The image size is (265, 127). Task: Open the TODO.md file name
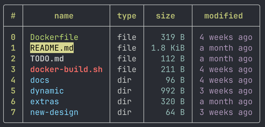47,59
